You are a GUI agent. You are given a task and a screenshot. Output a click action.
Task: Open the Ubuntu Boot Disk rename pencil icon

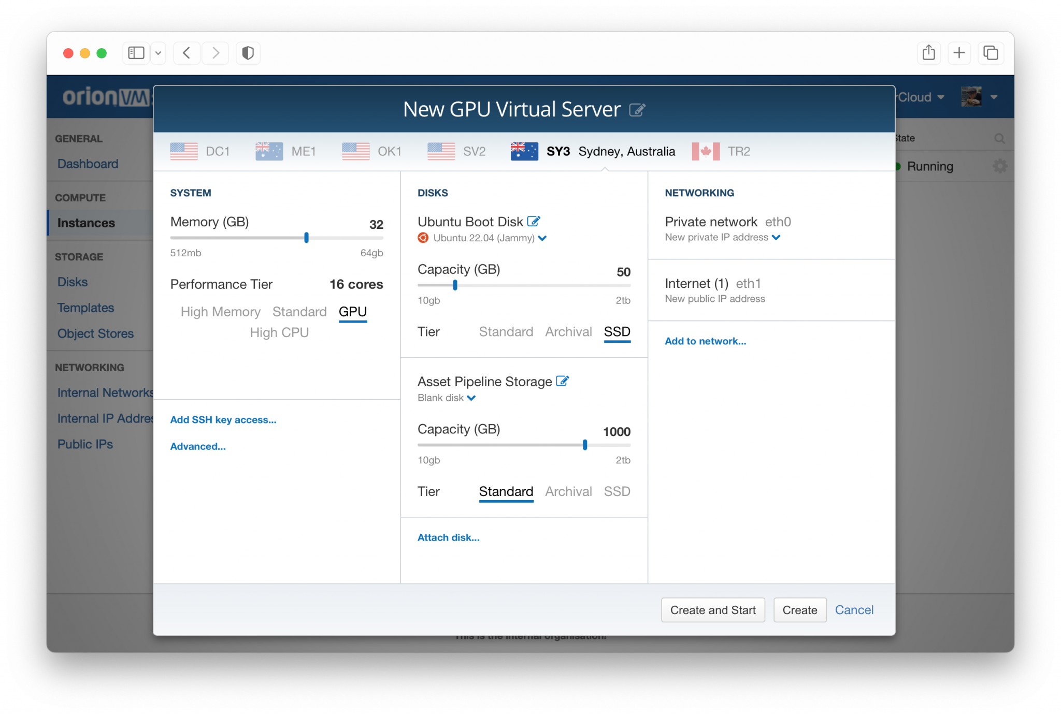[534, 221]
